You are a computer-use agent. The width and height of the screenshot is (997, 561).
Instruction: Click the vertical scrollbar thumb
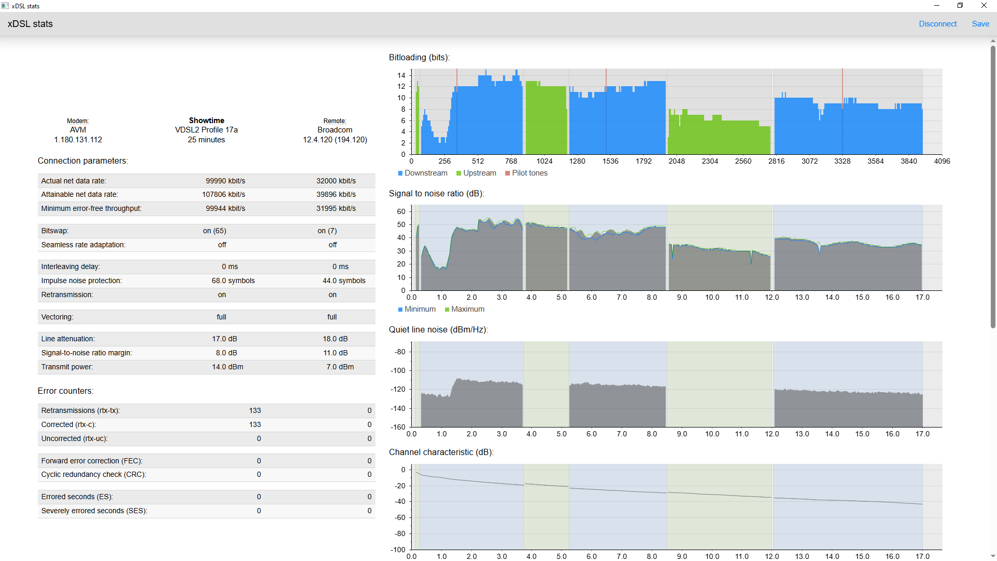tap(993, 187)
